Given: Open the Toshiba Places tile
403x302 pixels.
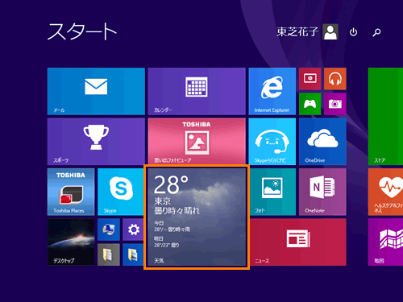Looking at the screenshot, I should (x=71, y=192).
